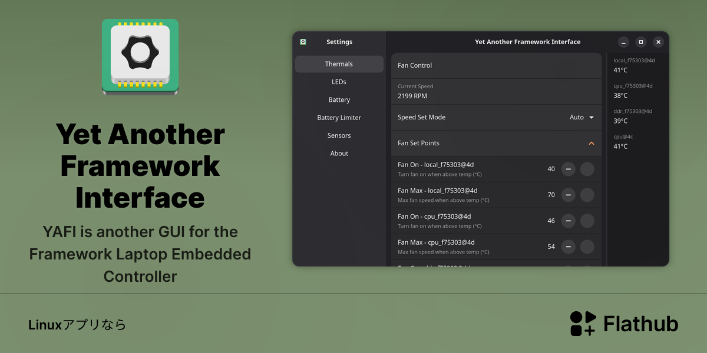Click the value 54 for Fan Max cpu

tap(551, 247)
